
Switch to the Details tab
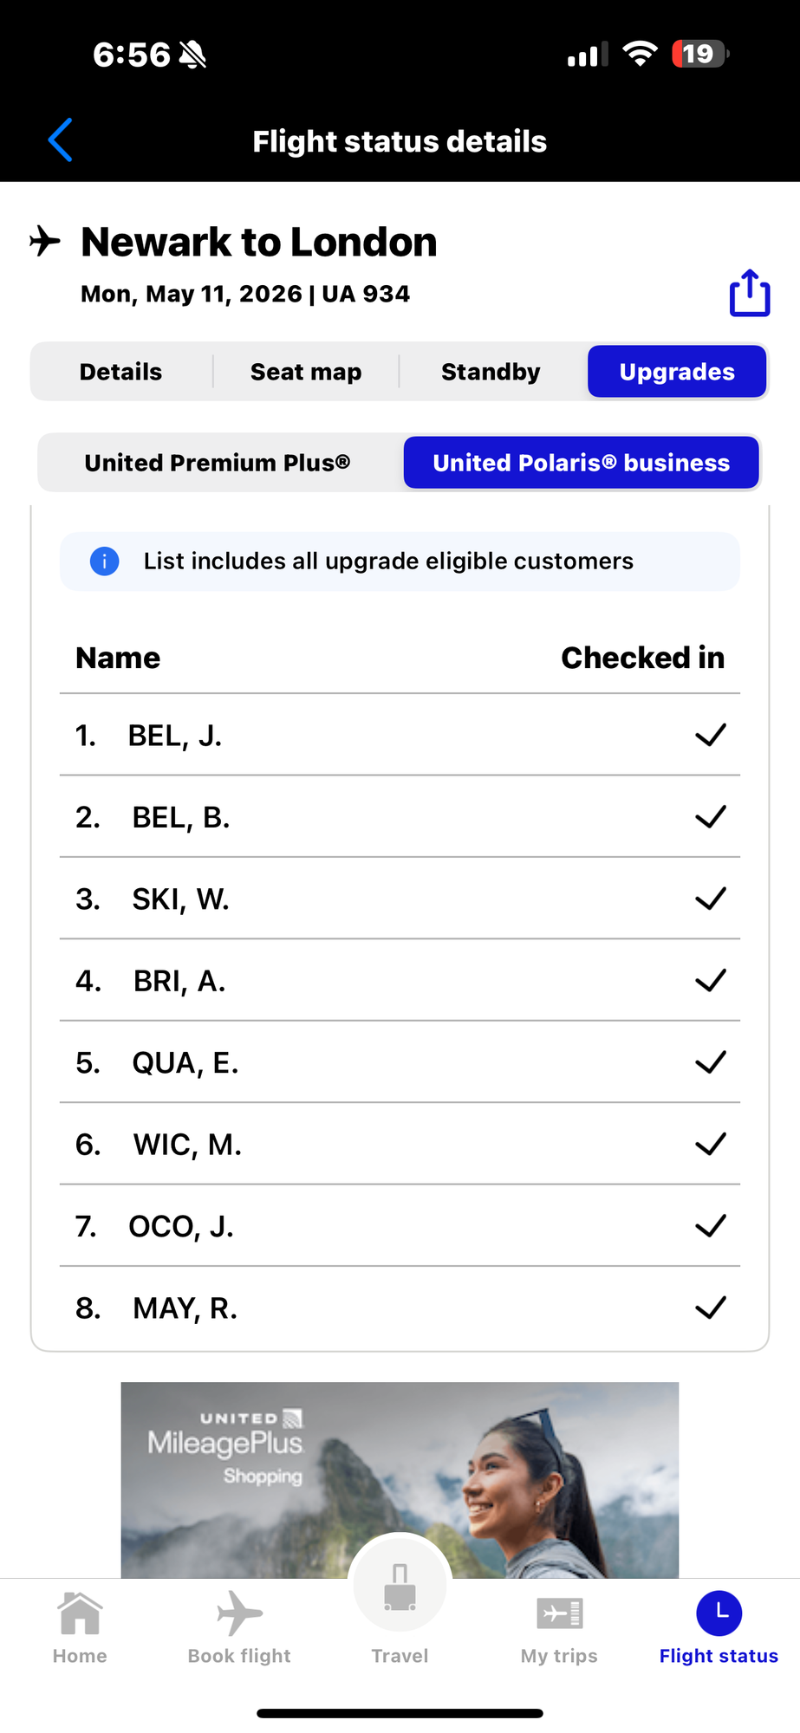click(x=121, y=372)
